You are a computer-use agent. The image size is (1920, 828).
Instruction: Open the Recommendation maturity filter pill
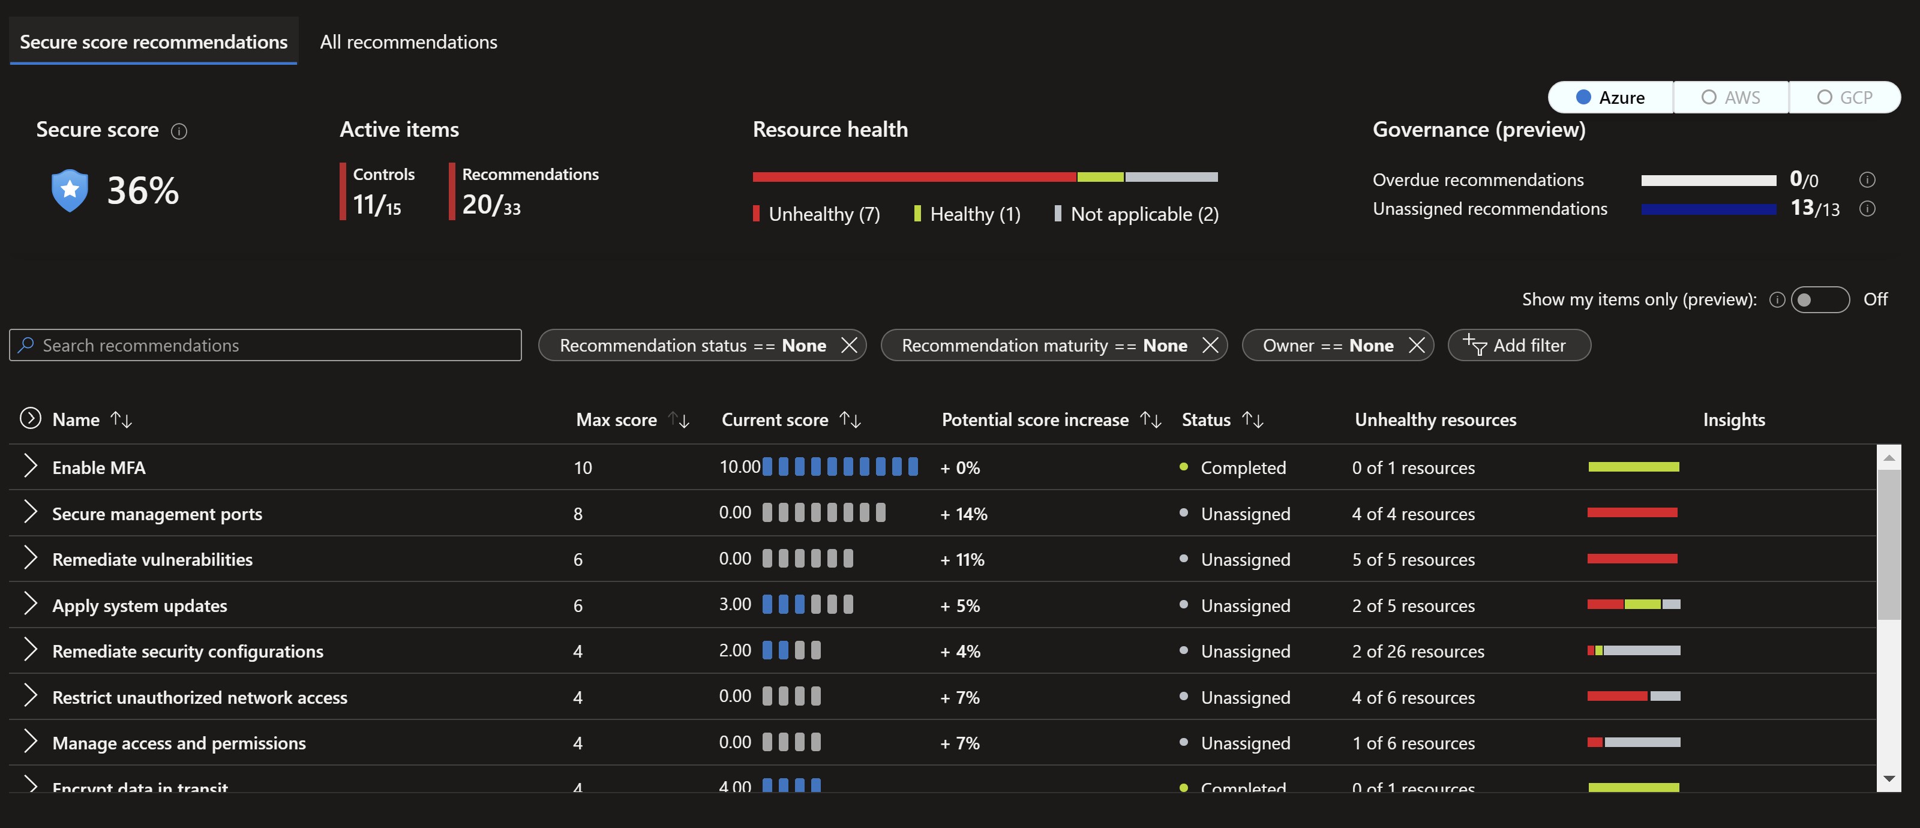click(1044, 345)
